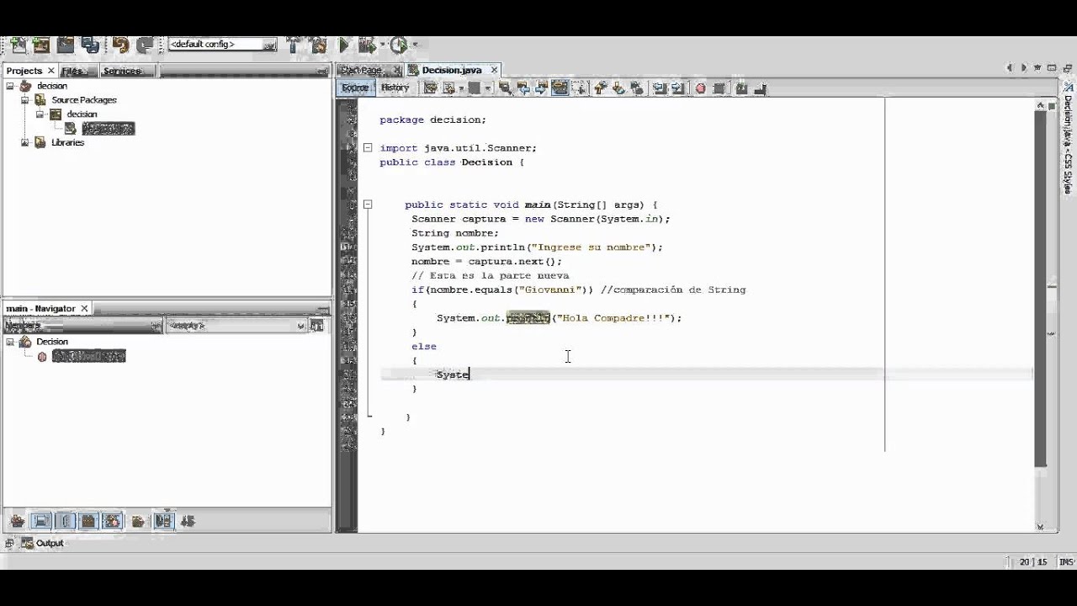
Task: Close the Projects panel tab
Action: tap(50, 72)
